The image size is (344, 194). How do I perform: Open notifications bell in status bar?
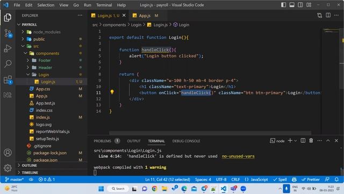tap(336, 179)
